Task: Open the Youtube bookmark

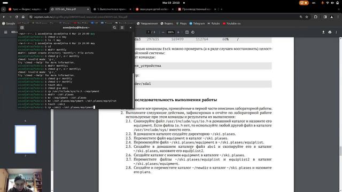Action: tap(231, 23)
